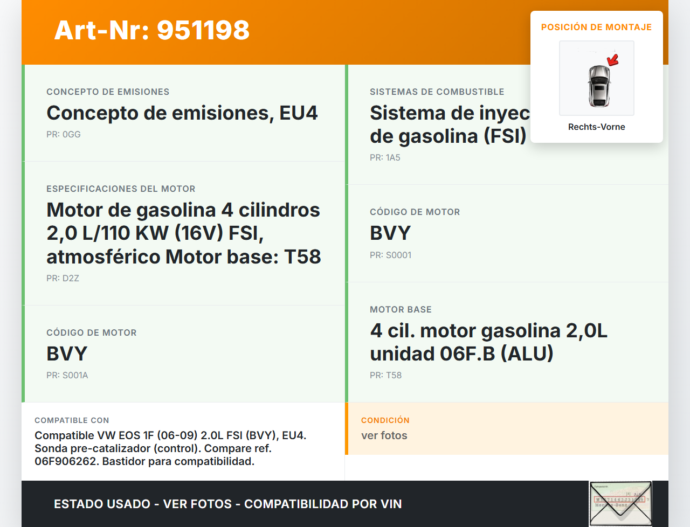Click the VIN document thumbnail in footer
Image resolution: width=690 pixels, height=527 pixels.
(x=620, y=503)
